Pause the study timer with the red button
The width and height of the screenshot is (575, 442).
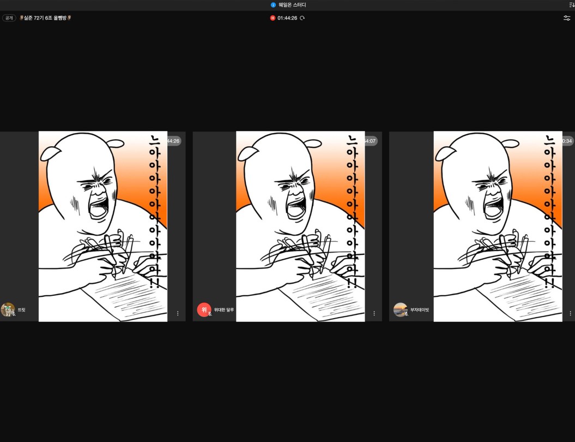tap(273, 18)
